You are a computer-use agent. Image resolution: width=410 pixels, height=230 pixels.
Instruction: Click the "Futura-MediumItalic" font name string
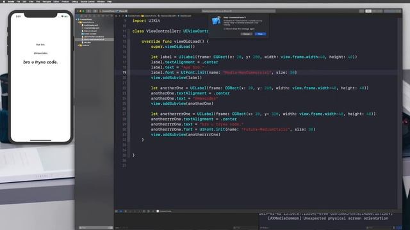(x=266, y=129)
